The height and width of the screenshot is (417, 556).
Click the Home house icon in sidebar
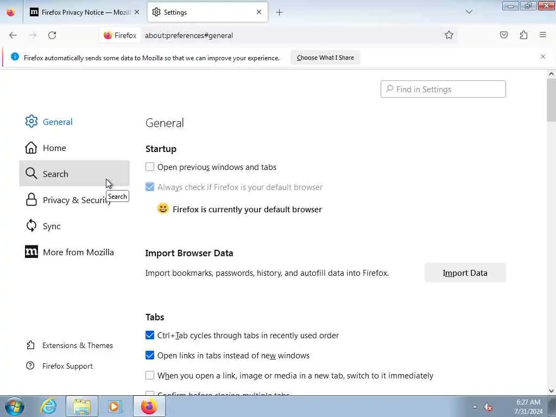(x=31, y=148)
